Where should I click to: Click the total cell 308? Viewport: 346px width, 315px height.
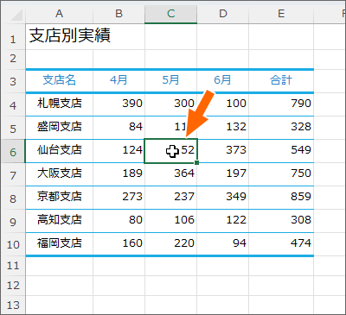point(281,221)
